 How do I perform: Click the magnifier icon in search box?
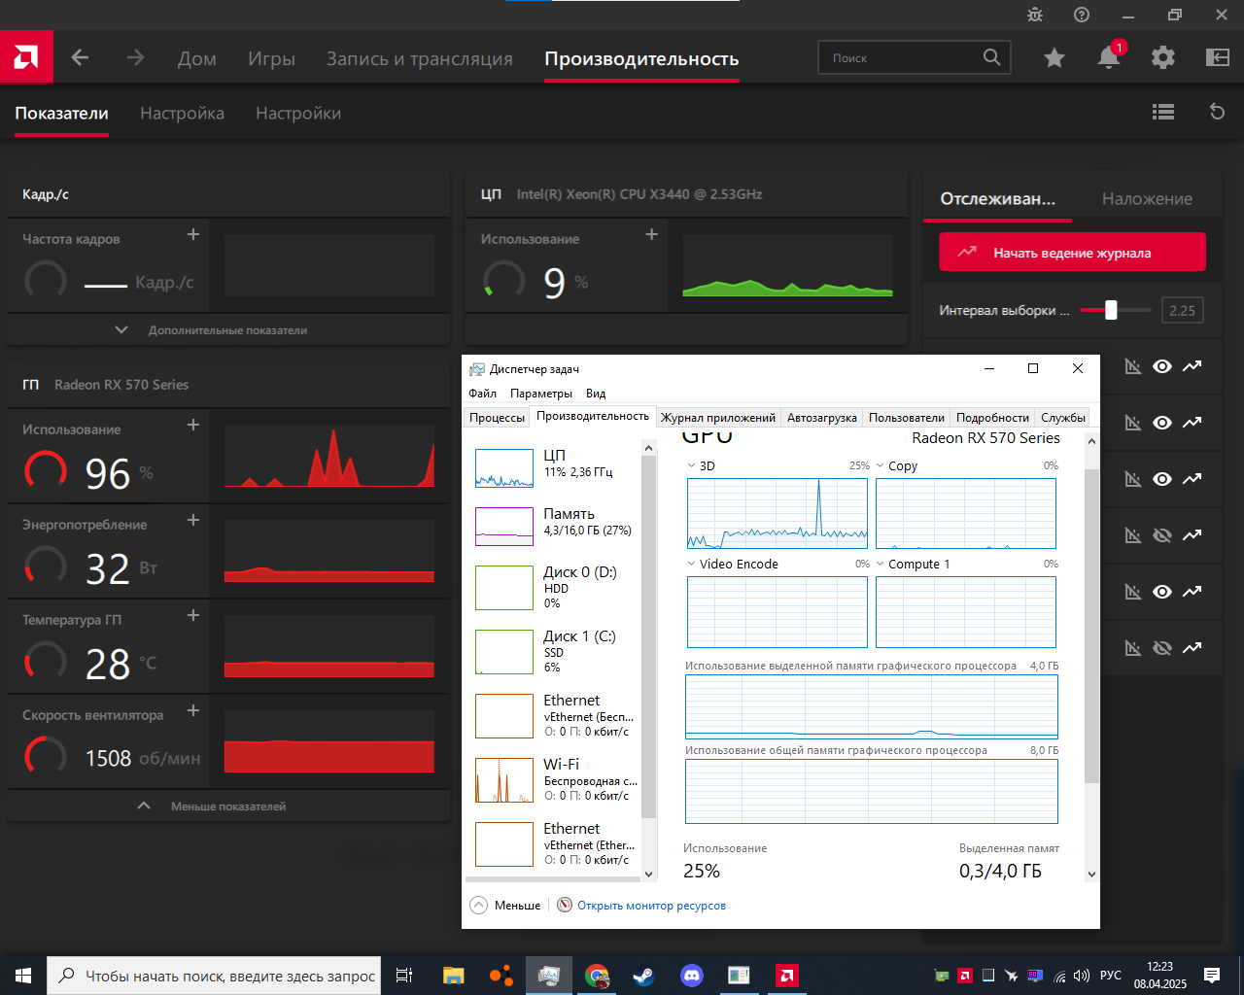click(991, 57)
